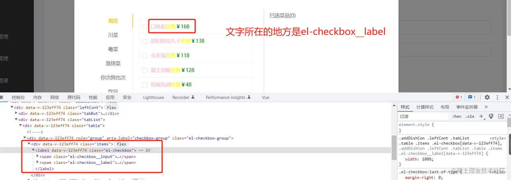
Task: Select the 布局 layout pane tab
Action: point(445,107)
